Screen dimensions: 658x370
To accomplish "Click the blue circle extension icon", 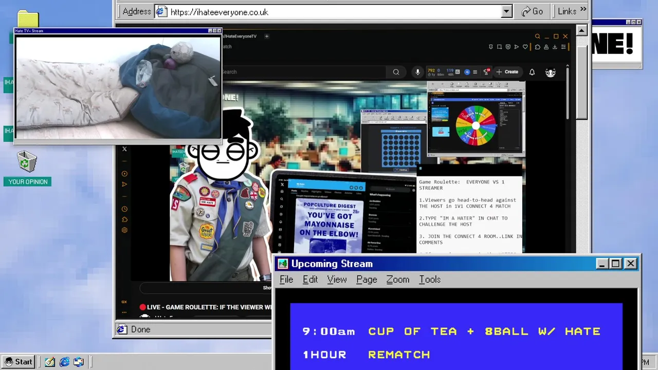I will pyautogui.click(x=467, y=72).
